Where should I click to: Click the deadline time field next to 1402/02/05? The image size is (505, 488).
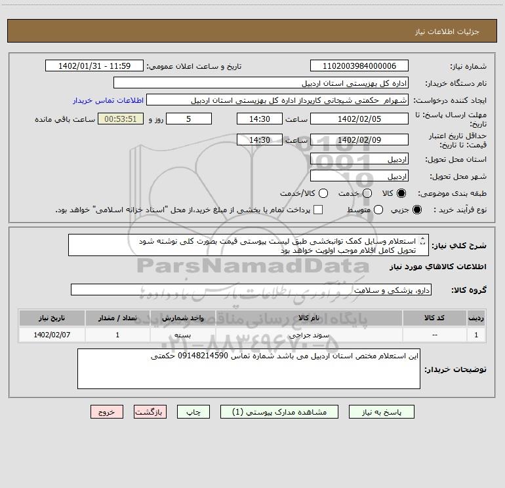coord(260,119)
